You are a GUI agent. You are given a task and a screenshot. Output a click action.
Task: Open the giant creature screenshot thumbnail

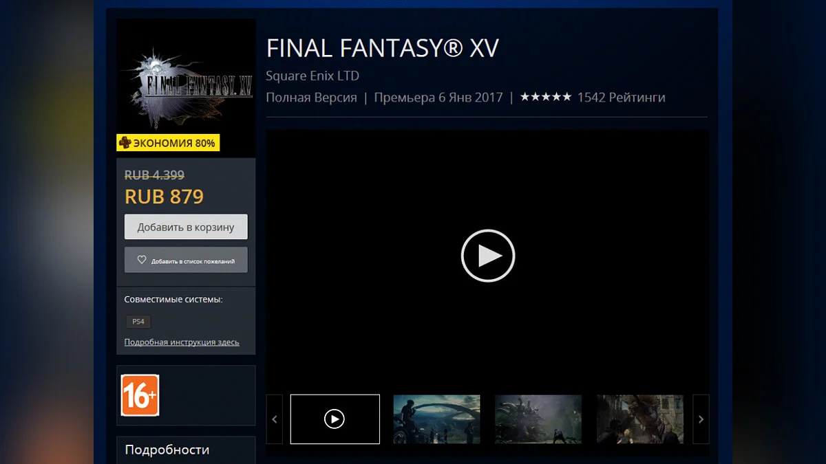[x=538, y=419]
